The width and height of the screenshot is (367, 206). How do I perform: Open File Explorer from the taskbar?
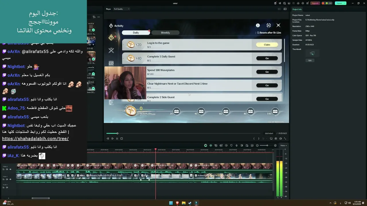[x=183, y=203]
